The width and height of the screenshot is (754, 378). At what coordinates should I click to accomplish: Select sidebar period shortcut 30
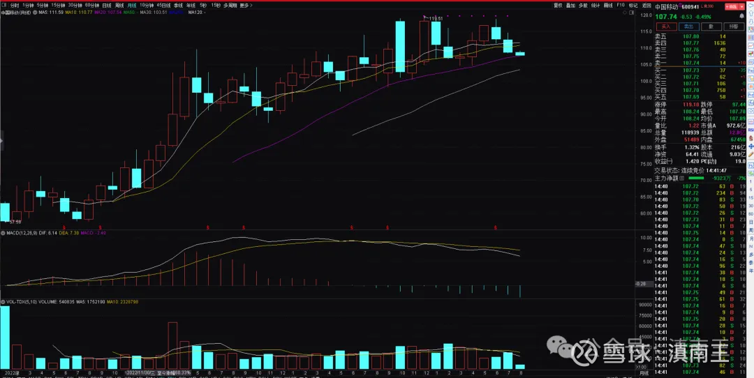tap(751, 206)
